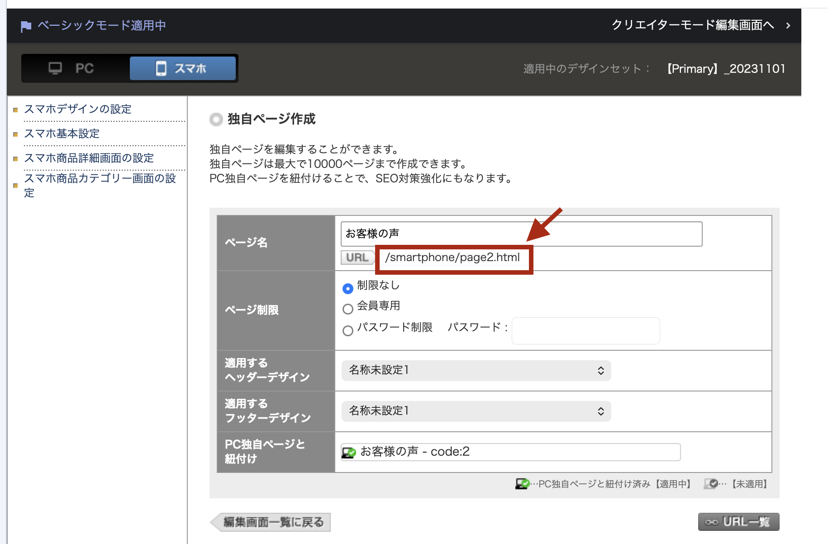The image size is (828, 544).
Task: Click the smartphone icon in スマホ tab
Action: coord(161,68)
